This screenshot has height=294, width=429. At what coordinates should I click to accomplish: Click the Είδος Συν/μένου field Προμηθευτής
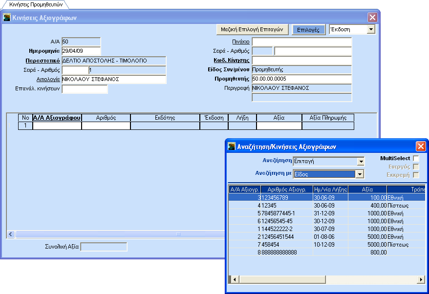tap(302, 69)
